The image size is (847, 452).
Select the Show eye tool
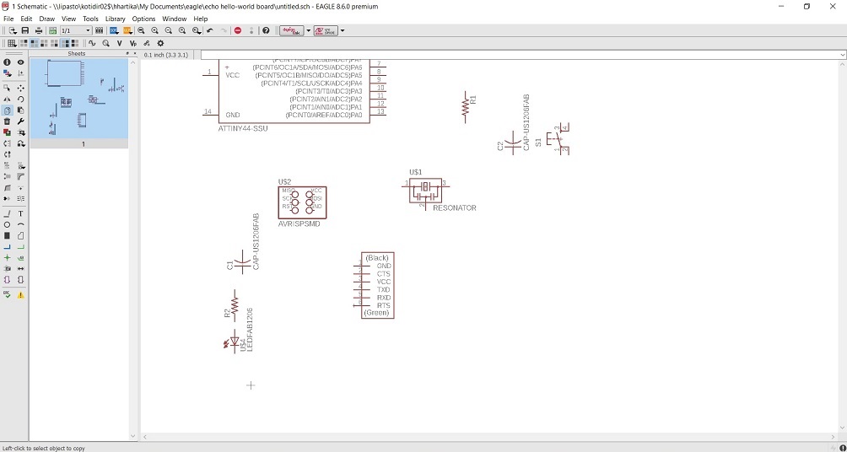tap(20, 62)
